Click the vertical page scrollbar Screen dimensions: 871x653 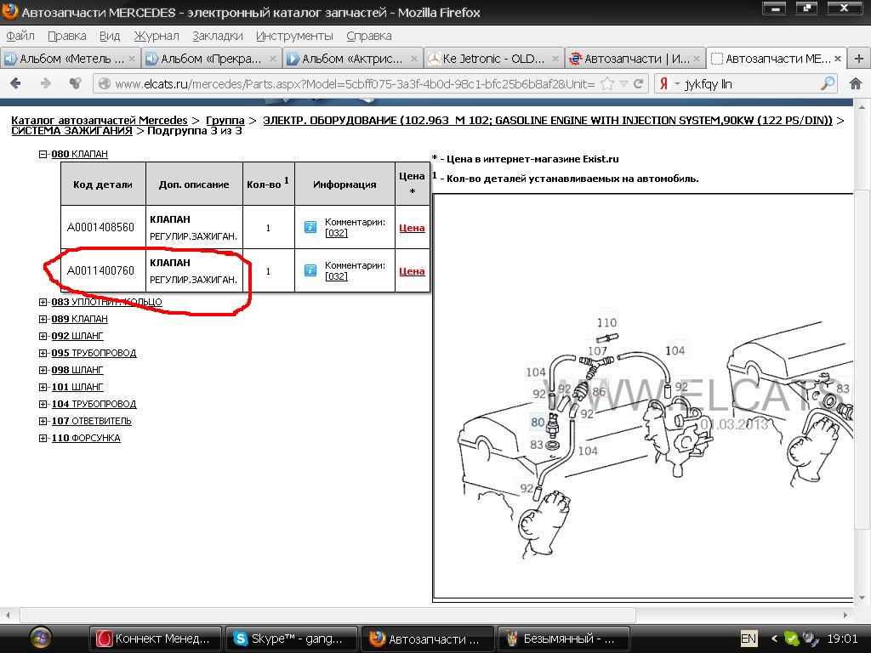point(862,358)
